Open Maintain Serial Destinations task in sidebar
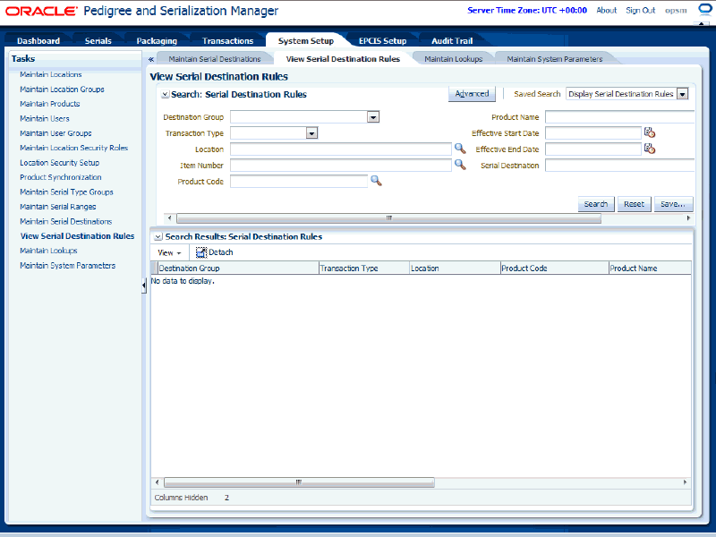 click(x=65, y=221)
